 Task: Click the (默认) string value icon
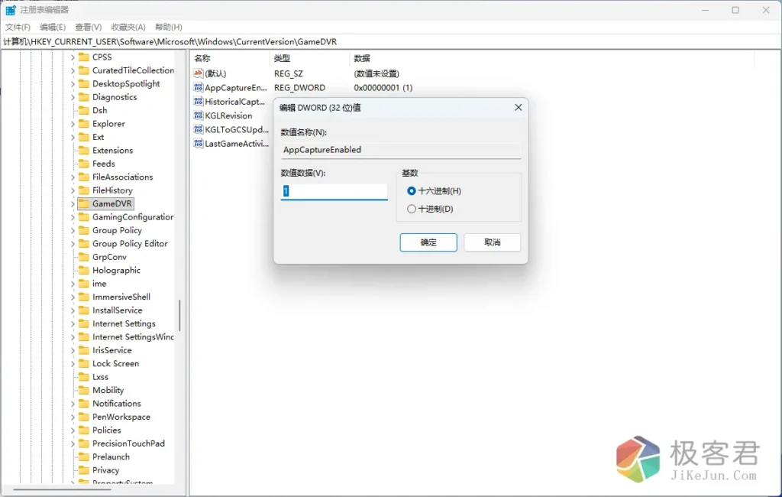(x=199, y=74)
